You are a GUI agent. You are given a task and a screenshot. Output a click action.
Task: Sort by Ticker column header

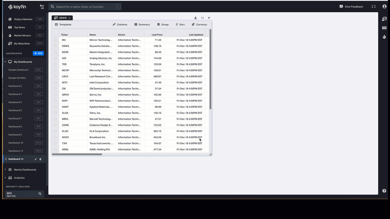tap(64, 35)
